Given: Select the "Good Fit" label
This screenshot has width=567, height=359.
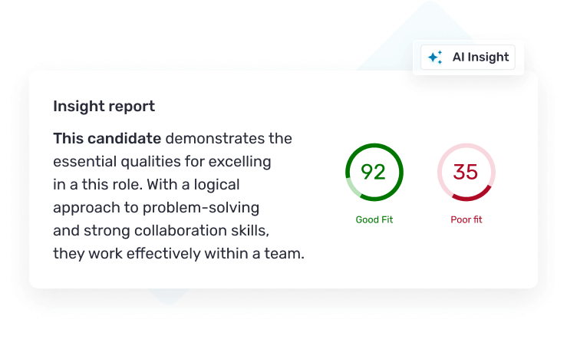Looking at the screenshot, I should [374, 220].
